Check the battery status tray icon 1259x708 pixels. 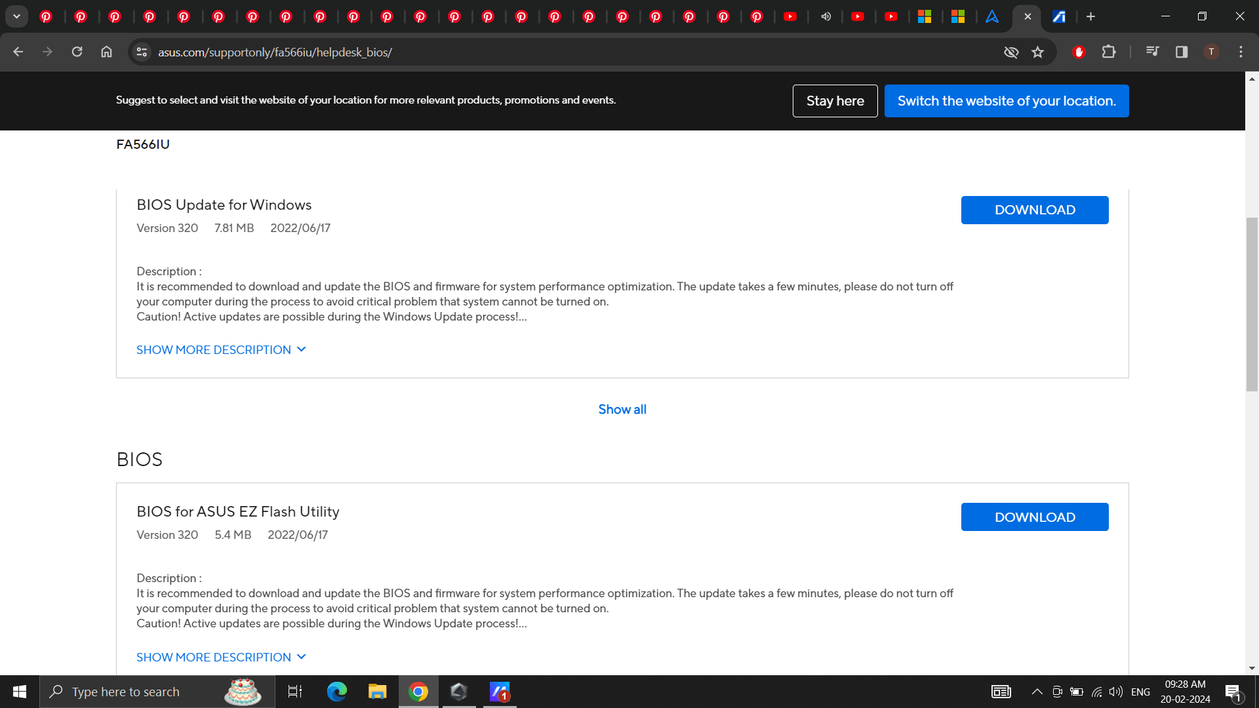coord(1077,692)
